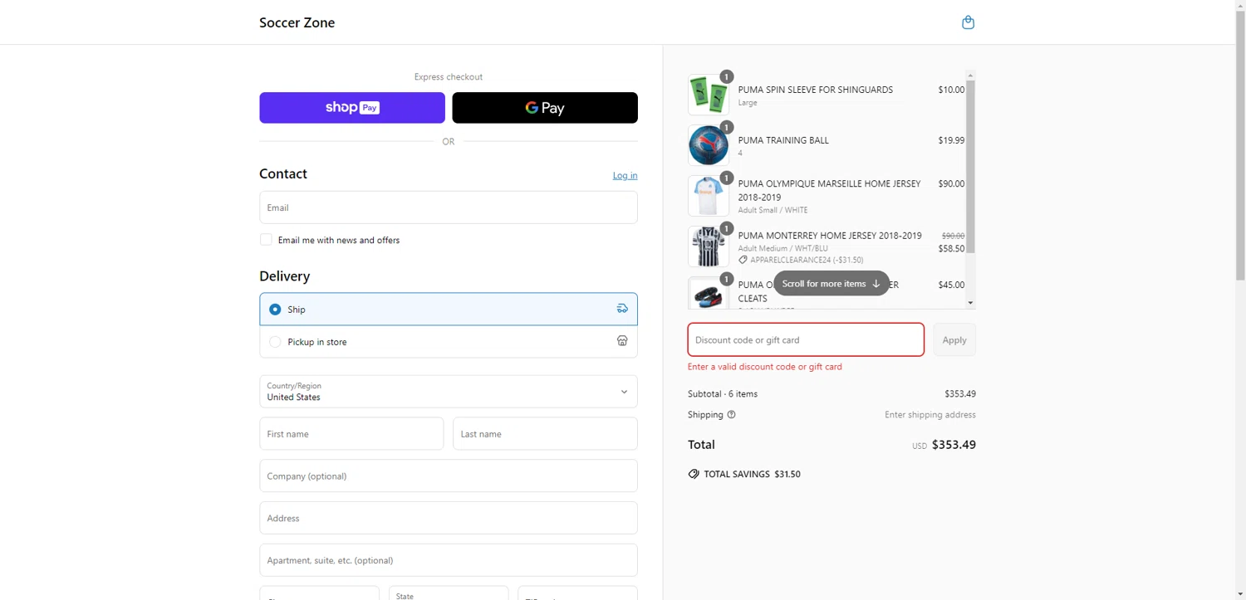Viewport: 1246px width, 600px height.
Task: Click the USD $353.49 total amount
Action: 944,445
